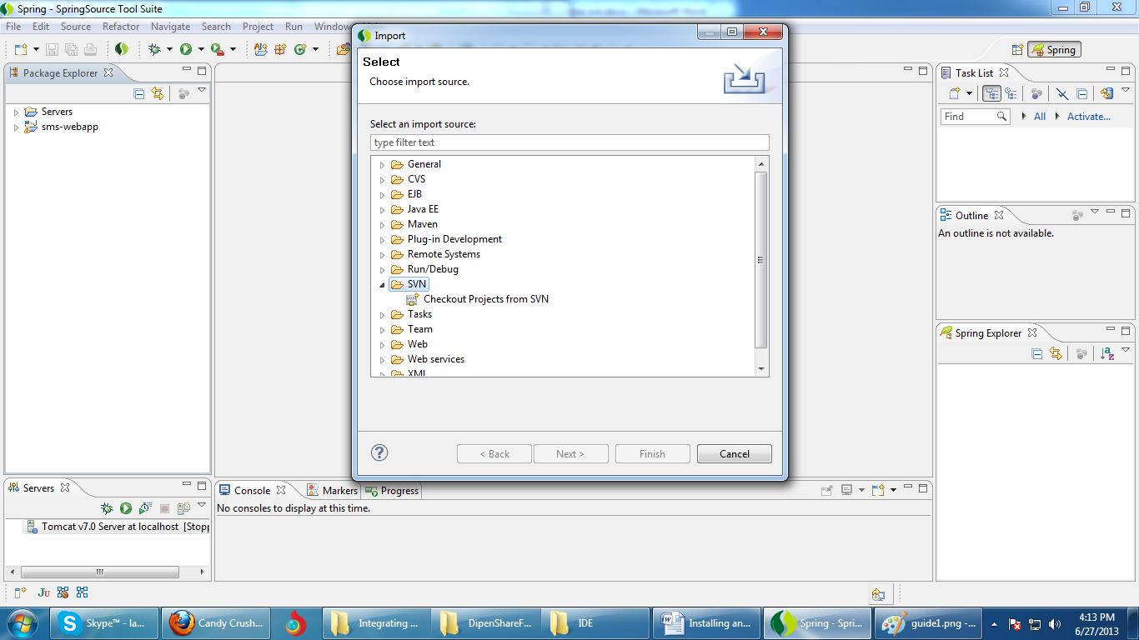The height and width of the screenshot is (640, 1139).
Task: Open Debug toolbar dropdown arrow
Action: (169, 49)
